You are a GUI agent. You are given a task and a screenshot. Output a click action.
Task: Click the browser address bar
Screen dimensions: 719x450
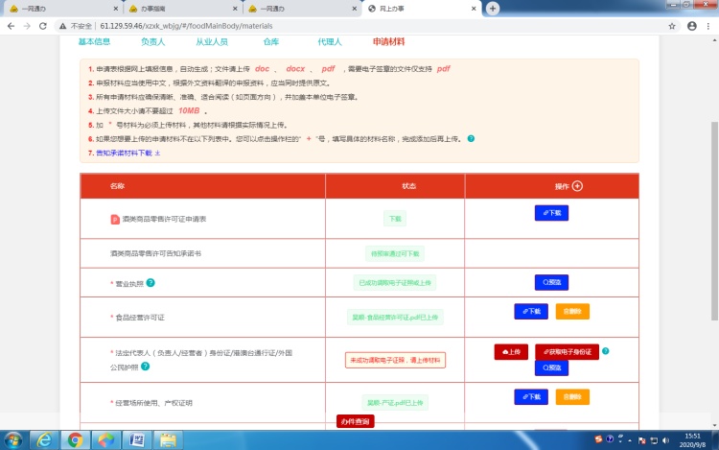(x=364, y=26)
